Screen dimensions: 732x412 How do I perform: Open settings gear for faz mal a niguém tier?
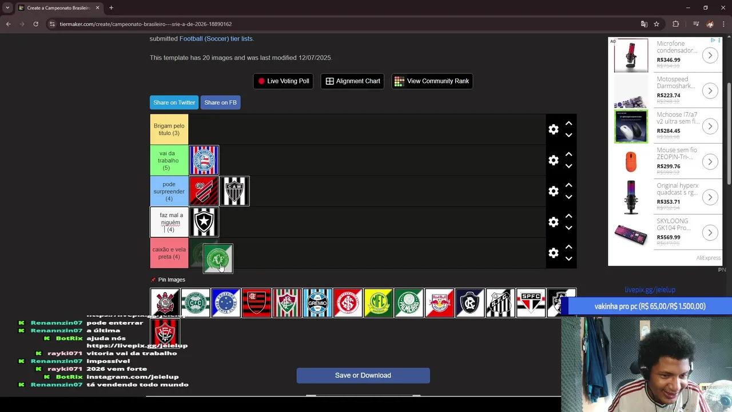[554, 222]
